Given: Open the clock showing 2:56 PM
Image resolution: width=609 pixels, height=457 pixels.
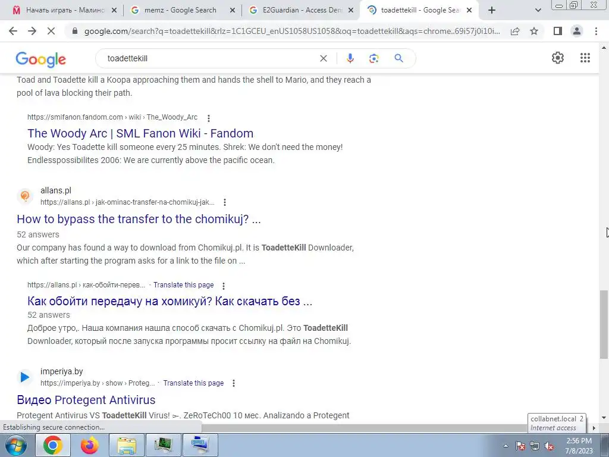Looking at the screenshot, I should [x=579, y=446].
